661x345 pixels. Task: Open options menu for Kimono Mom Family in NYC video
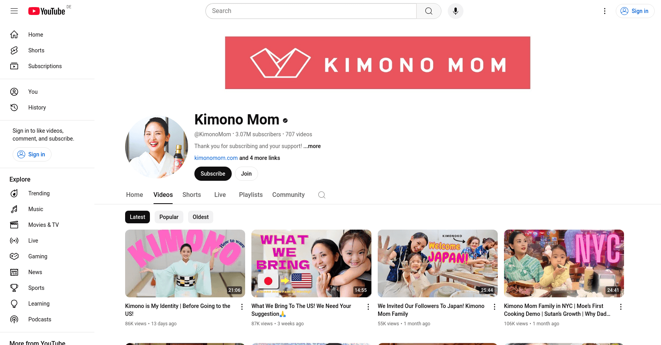tap(621, 307)
